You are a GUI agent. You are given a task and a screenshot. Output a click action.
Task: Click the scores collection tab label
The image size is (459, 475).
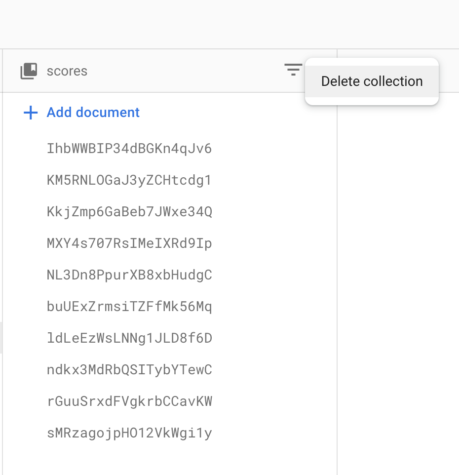(67, 71)
